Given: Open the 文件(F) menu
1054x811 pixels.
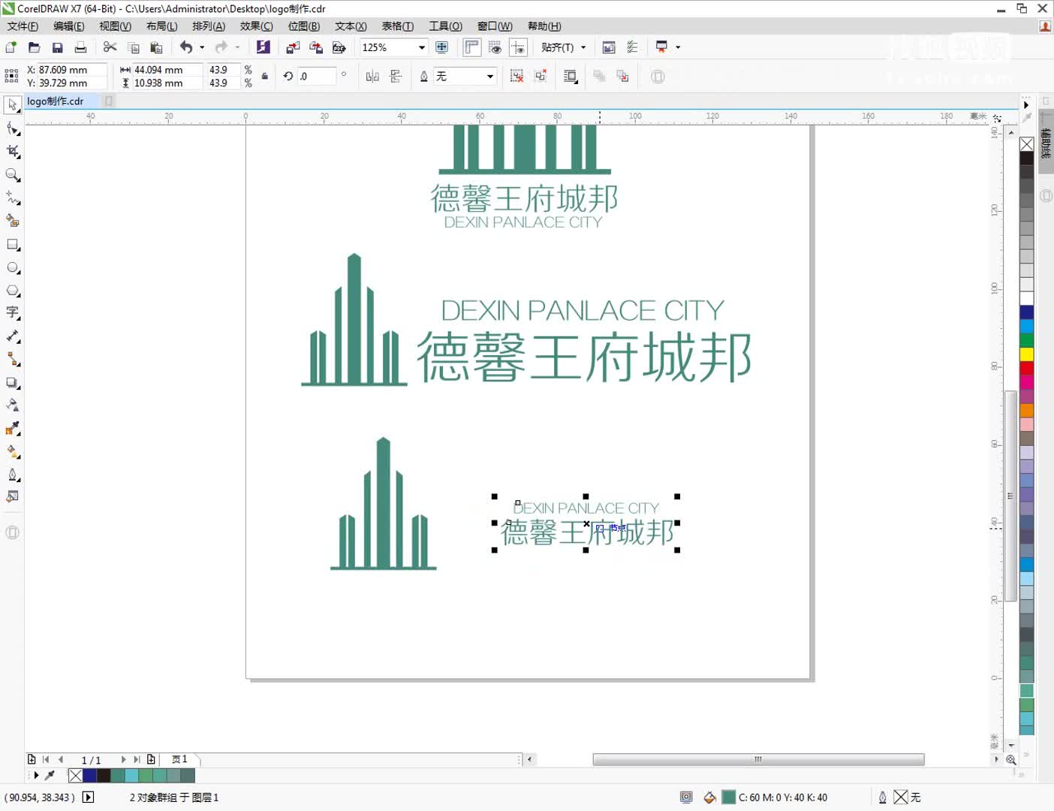Looking at the screenshot, I should (23, 26).
